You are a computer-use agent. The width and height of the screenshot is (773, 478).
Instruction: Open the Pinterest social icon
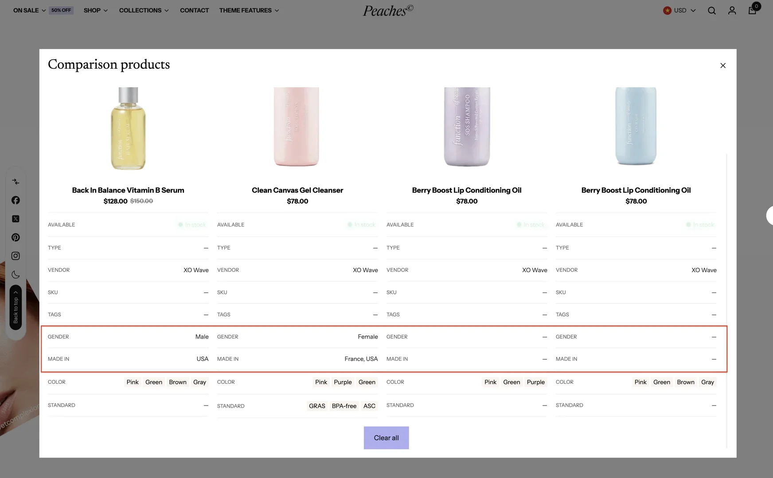pos(16,238)
